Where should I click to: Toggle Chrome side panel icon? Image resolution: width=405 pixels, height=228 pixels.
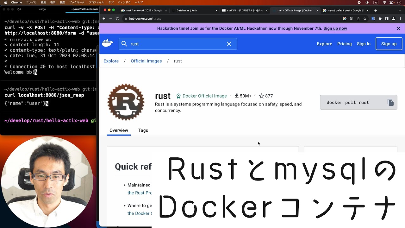pos(387,19)
